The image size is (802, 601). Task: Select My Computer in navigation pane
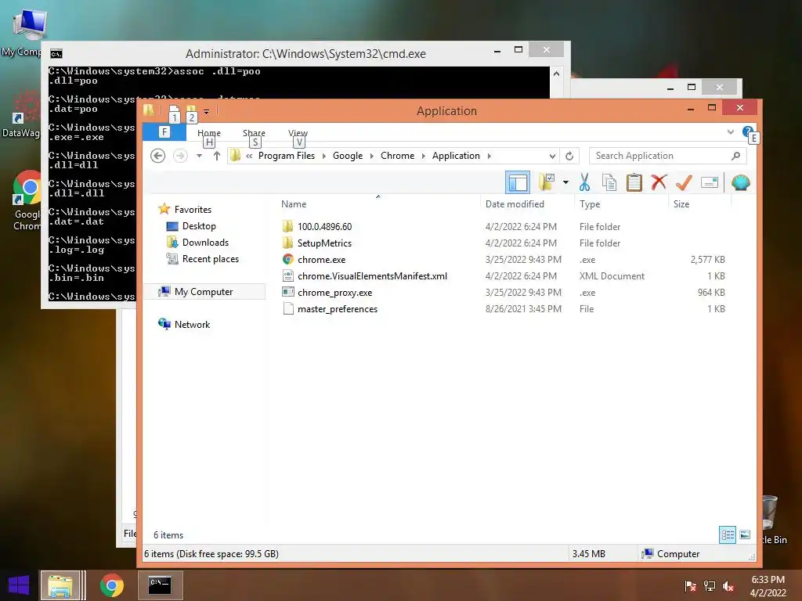pos(204,291)
